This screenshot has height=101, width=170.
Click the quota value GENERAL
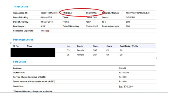coord(131,18)
